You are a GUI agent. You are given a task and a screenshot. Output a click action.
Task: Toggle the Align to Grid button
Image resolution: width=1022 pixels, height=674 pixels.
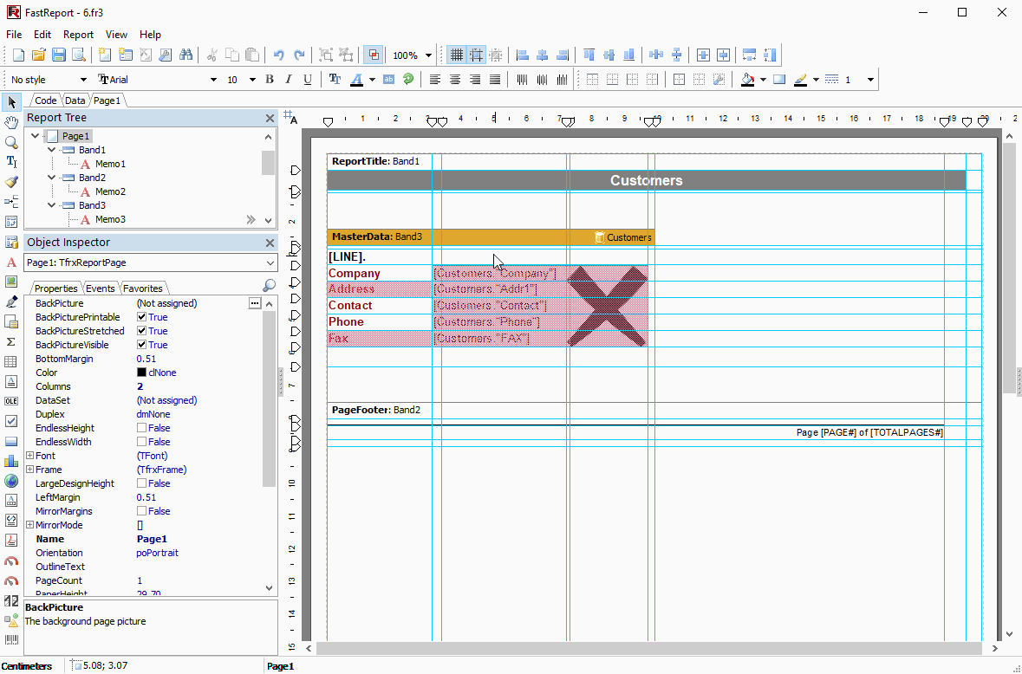[477, 55]
